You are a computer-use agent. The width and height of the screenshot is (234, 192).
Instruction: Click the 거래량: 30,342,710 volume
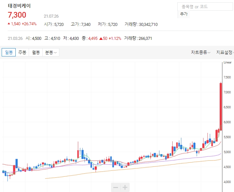coord(141,24)
